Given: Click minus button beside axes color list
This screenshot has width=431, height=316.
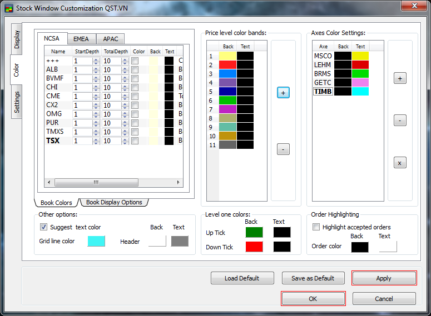Looking at the screenshot, I should [400, 121].
